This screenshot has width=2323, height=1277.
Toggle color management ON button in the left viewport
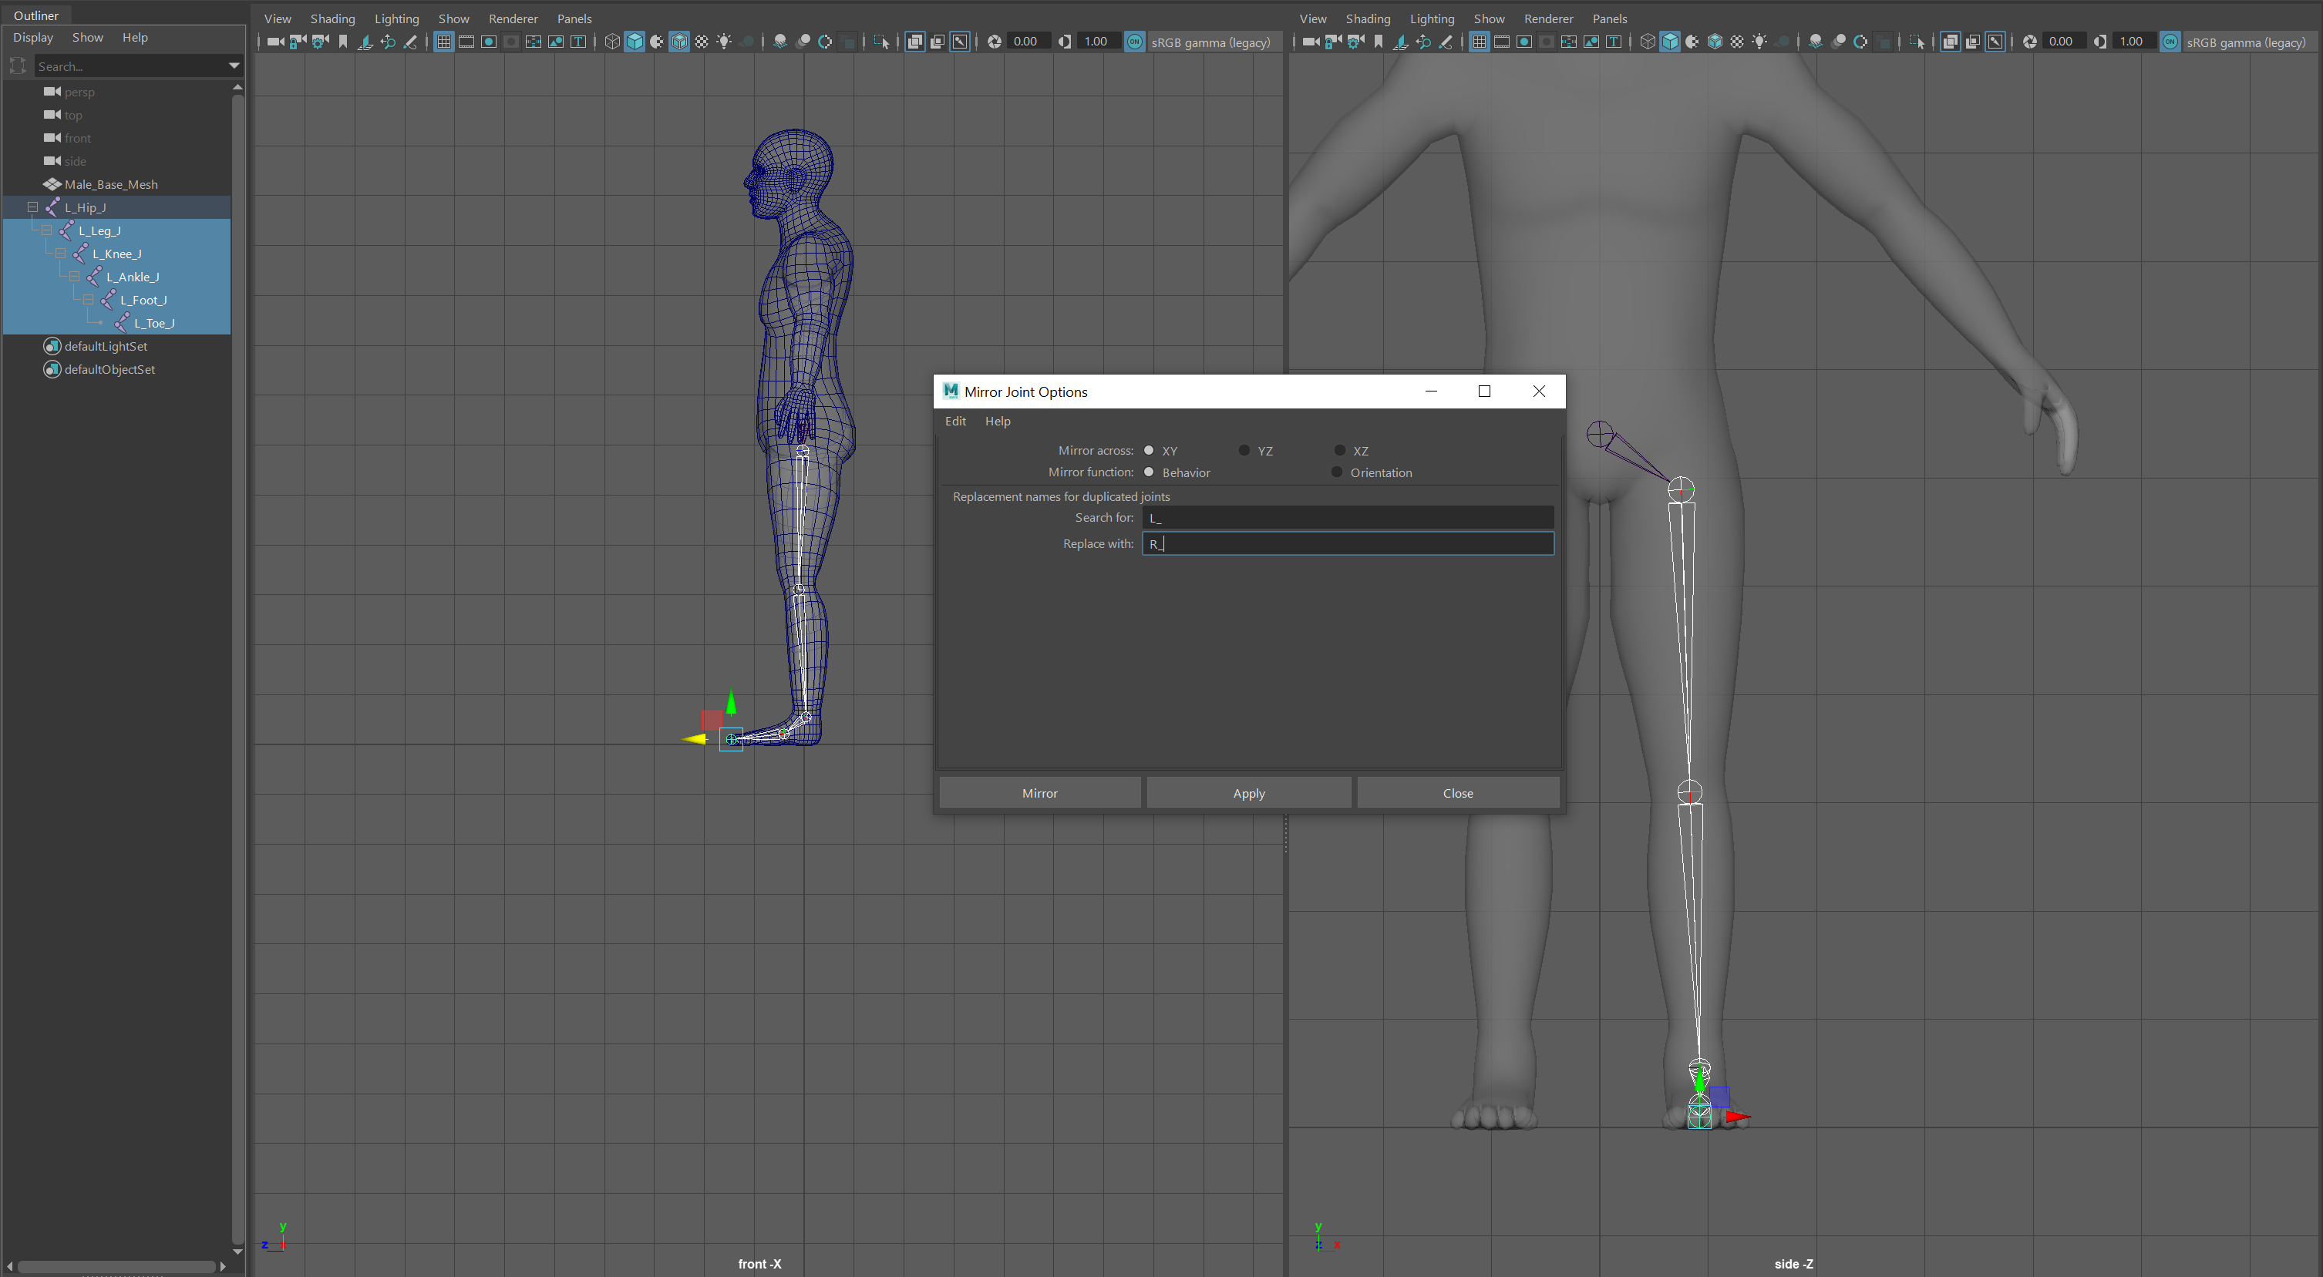(x=1134, y=42)
